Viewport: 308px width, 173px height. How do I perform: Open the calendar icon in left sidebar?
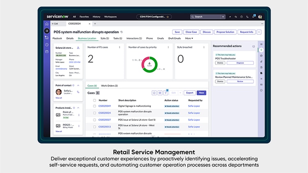tap(47, 52)
